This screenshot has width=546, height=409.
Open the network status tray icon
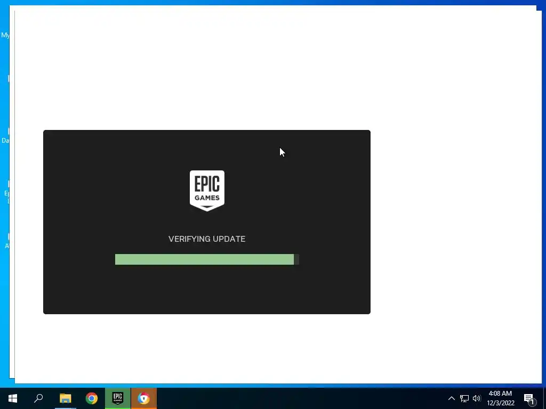click(x=464, y=398)
